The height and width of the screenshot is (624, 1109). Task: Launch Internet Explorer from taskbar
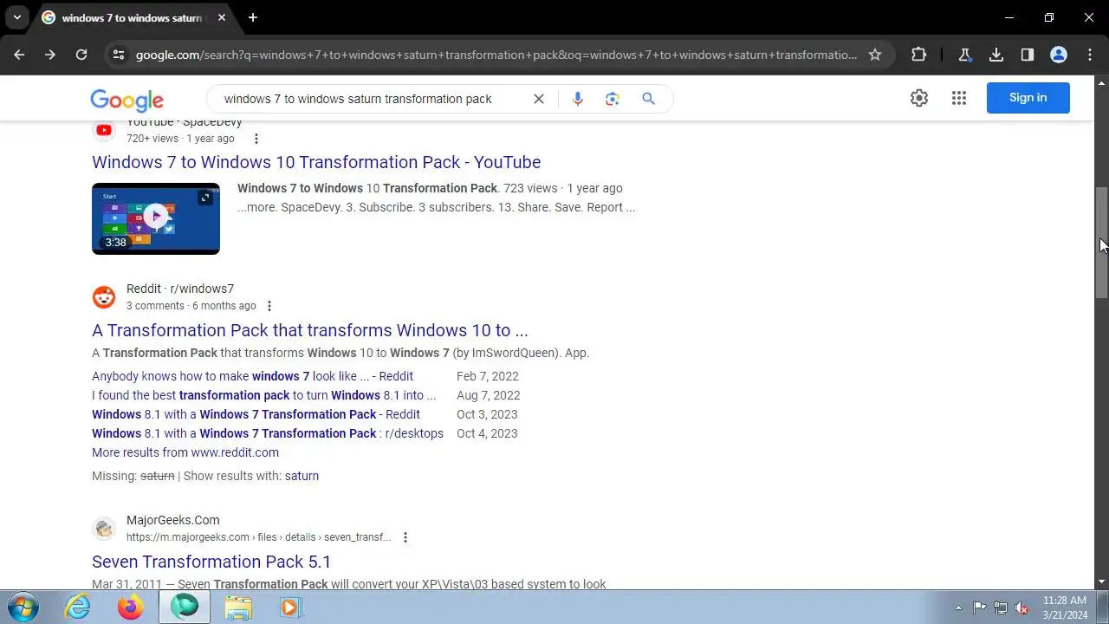[x=78, y=608]
